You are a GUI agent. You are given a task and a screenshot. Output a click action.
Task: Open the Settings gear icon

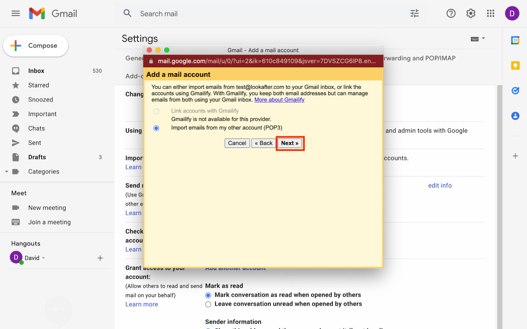pyautogui.click(x=471, y=13)
